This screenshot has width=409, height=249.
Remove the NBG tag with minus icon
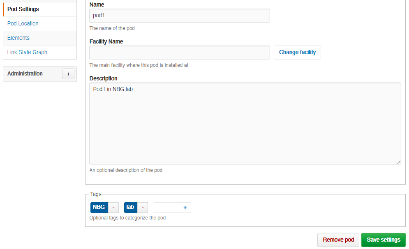113,208
